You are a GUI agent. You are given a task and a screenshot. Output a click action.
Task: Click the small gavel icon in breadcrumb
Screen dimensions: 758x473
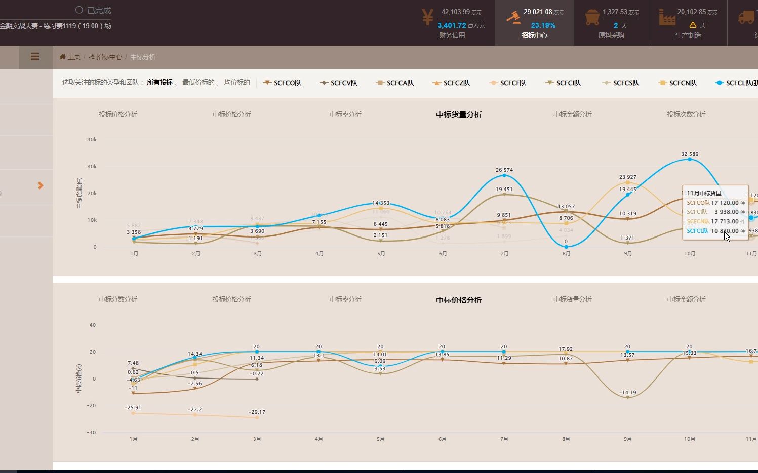pos(92,57)
